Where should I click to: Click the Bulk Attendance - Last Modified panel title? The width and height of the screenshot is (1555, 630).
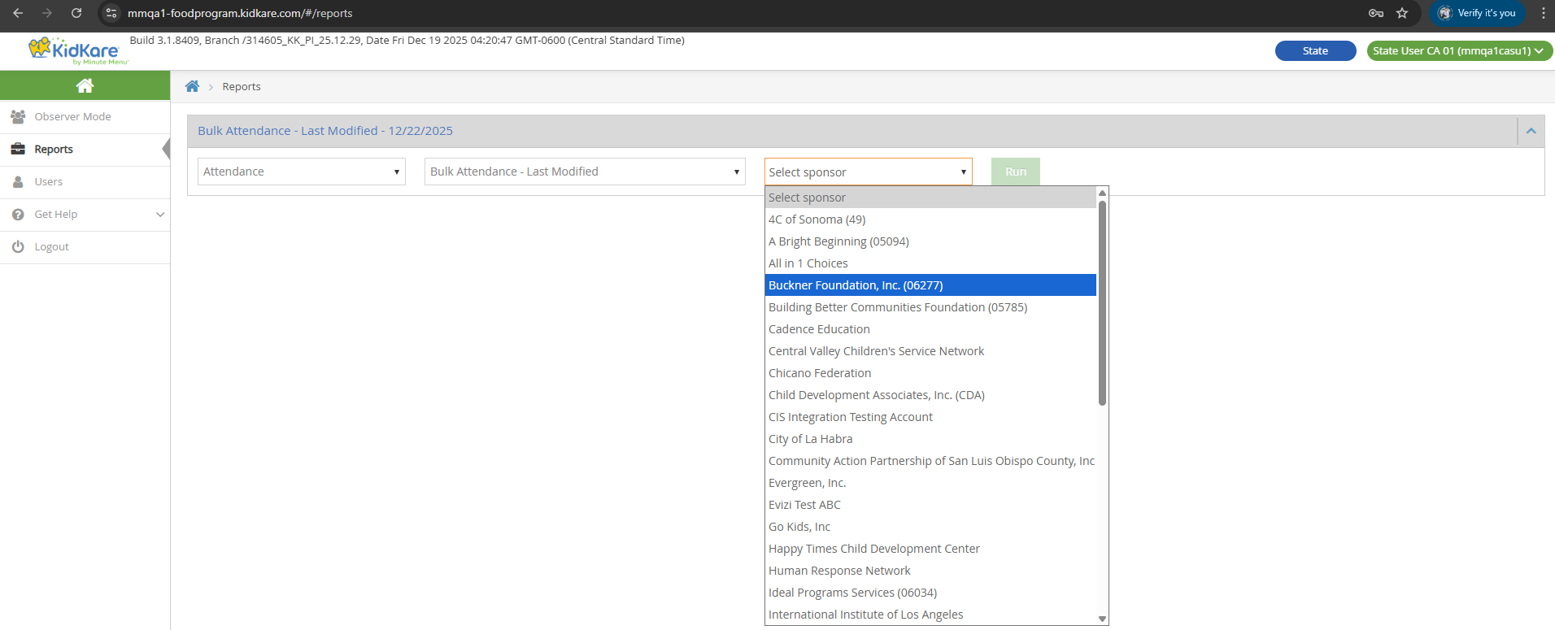pos(325,131)
